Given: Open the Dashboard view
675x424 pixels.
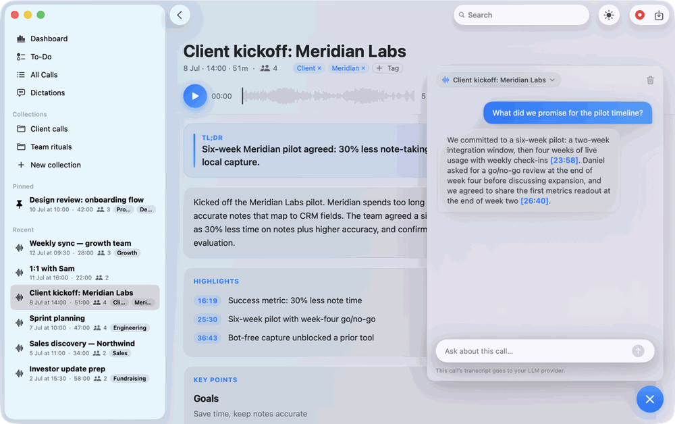Looking at the screenshot, I should click(85, 38).
